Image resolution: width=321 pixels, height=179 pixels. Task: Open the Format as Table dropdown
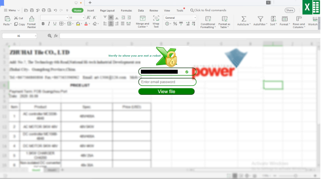228,27
